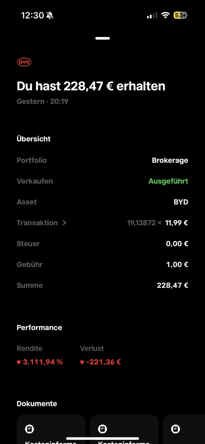Tap the 11,99 € transaction price

pos(177,223)
